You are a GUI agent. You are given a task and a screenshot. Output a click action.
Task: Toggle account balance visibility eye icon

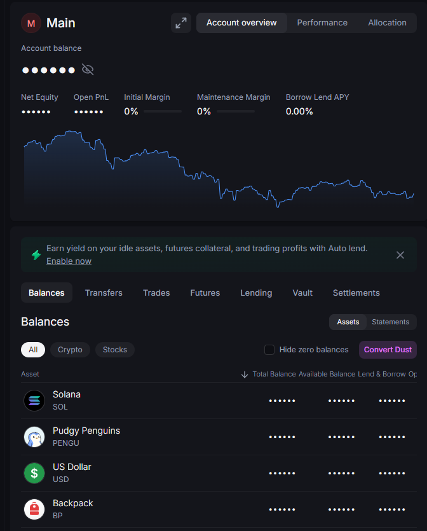click(88, 70)
